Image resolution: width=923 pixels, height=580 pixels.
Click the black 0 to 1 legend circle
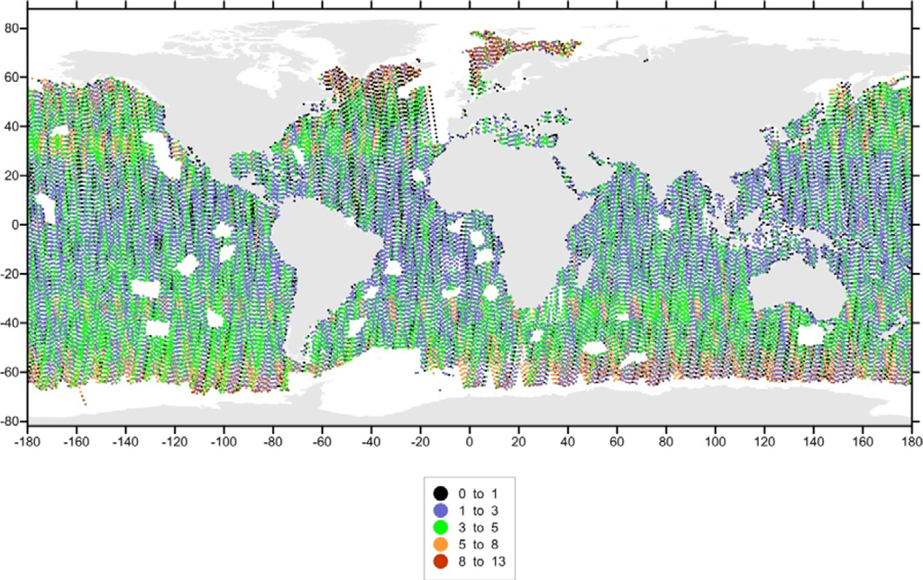pyautogui.click(x=441, y=493)
